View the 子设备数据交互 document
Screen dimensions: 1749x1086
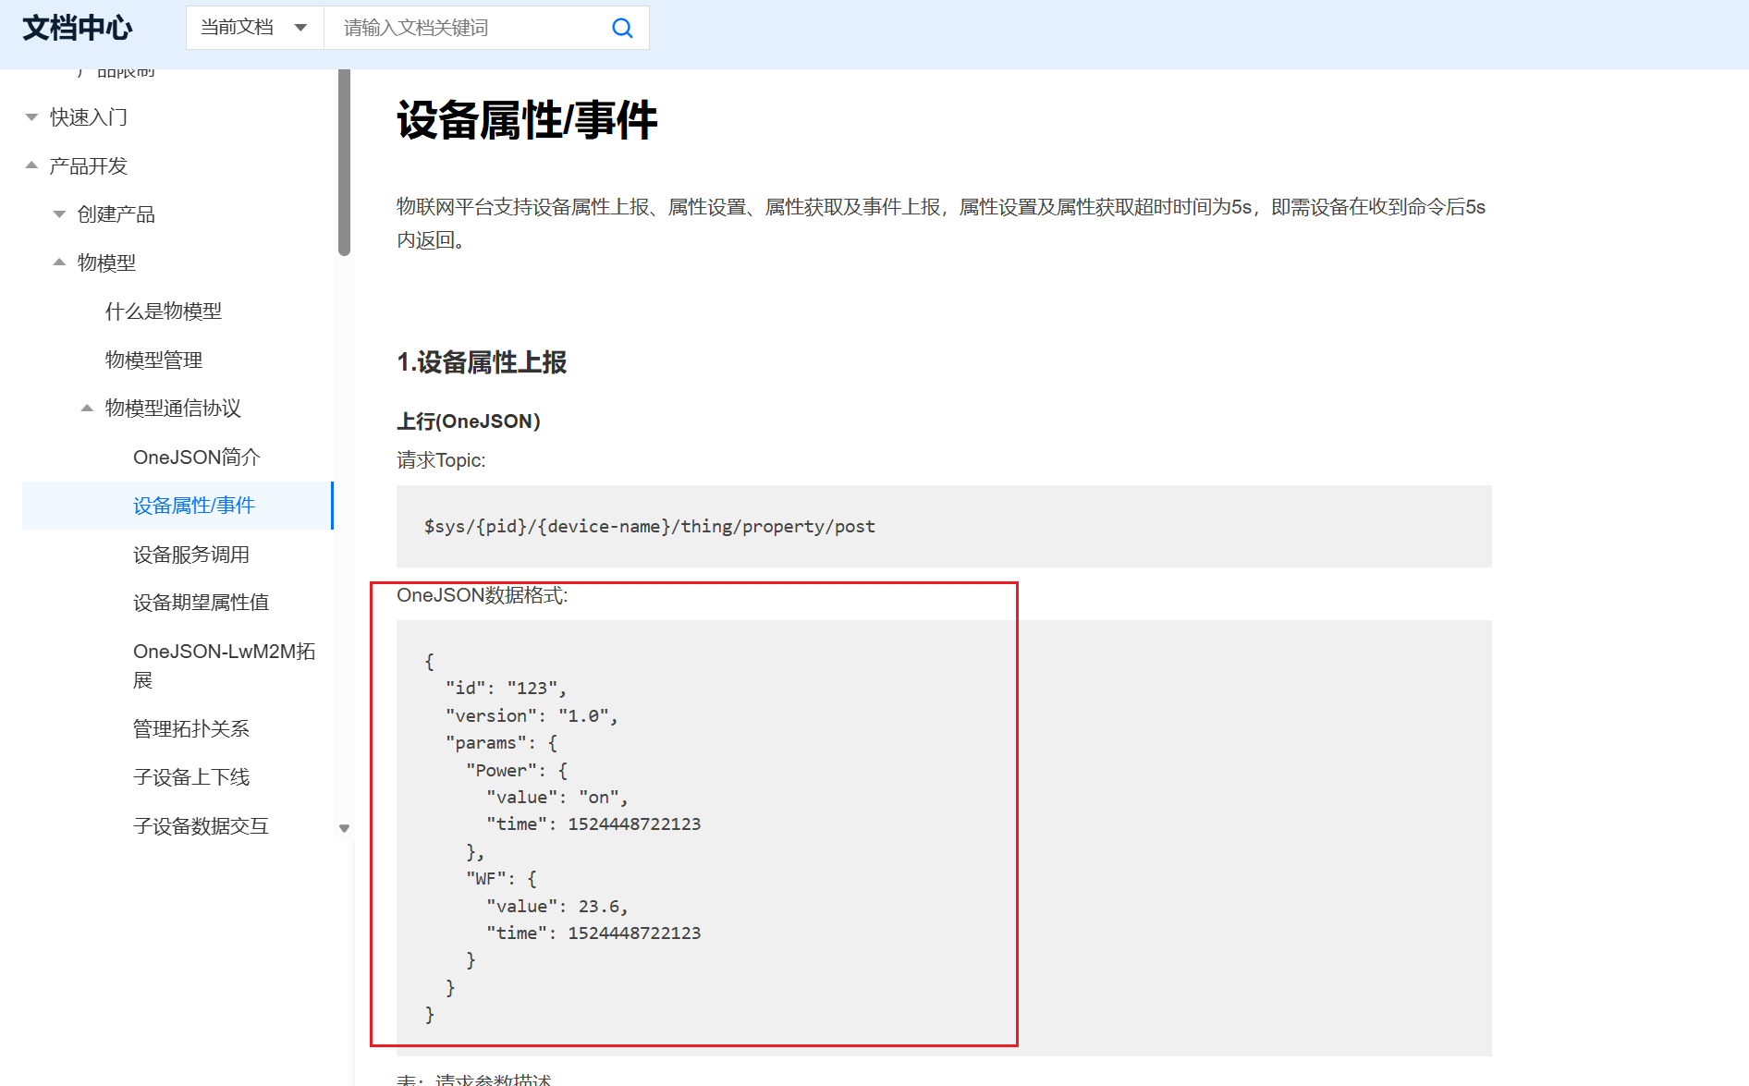tap(202, 825)
